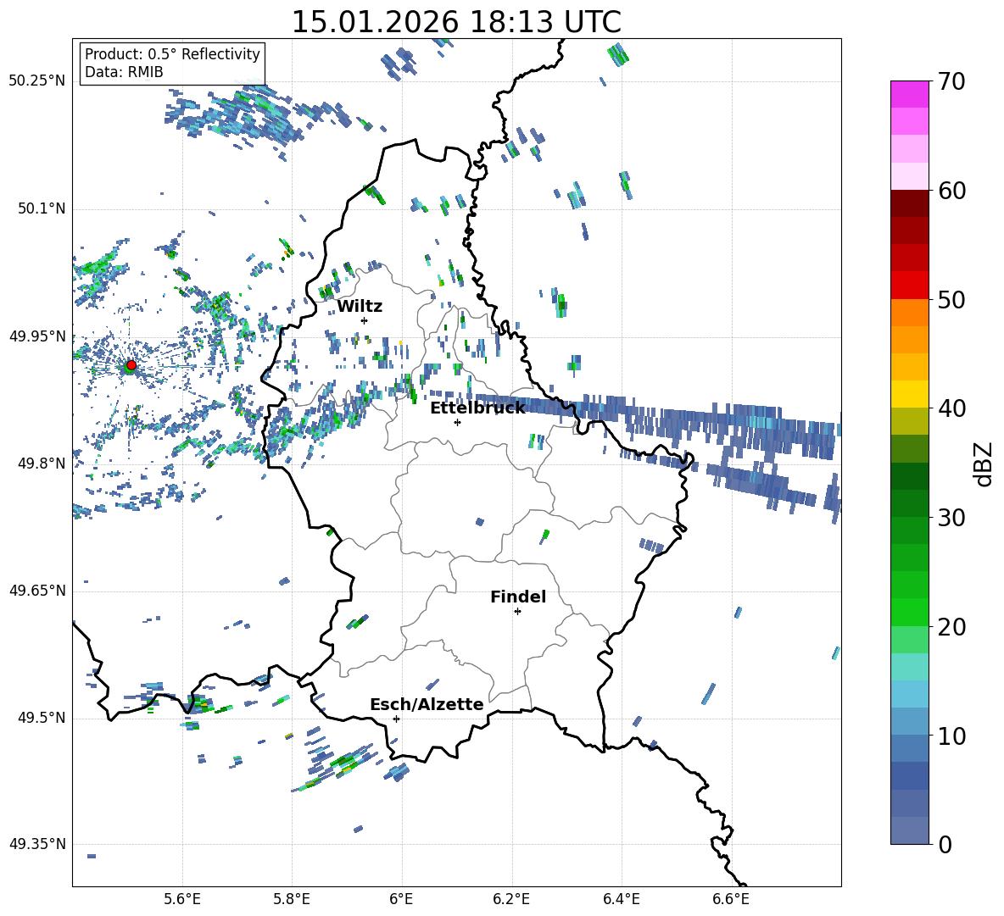Click the 6.6°E longitude label
The height and width of the screenshot is (916, 1004).
(731, 899)
